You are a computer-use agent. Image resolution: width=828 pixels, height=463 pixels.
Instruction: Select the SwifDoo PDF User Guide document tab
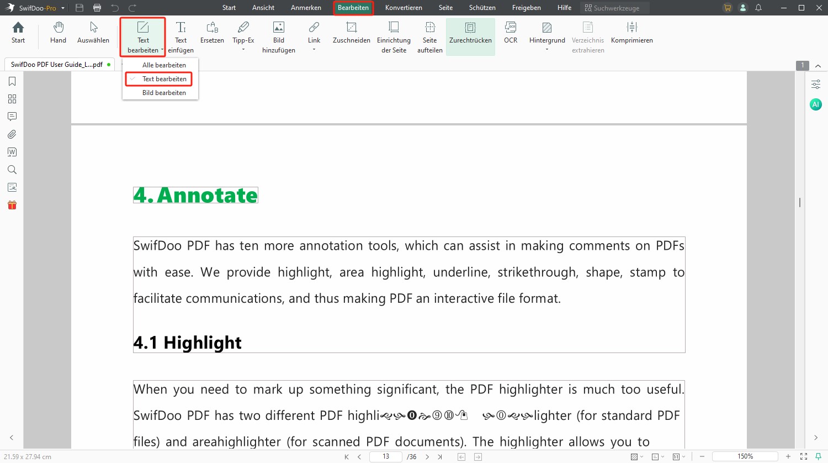click(60, 65)
